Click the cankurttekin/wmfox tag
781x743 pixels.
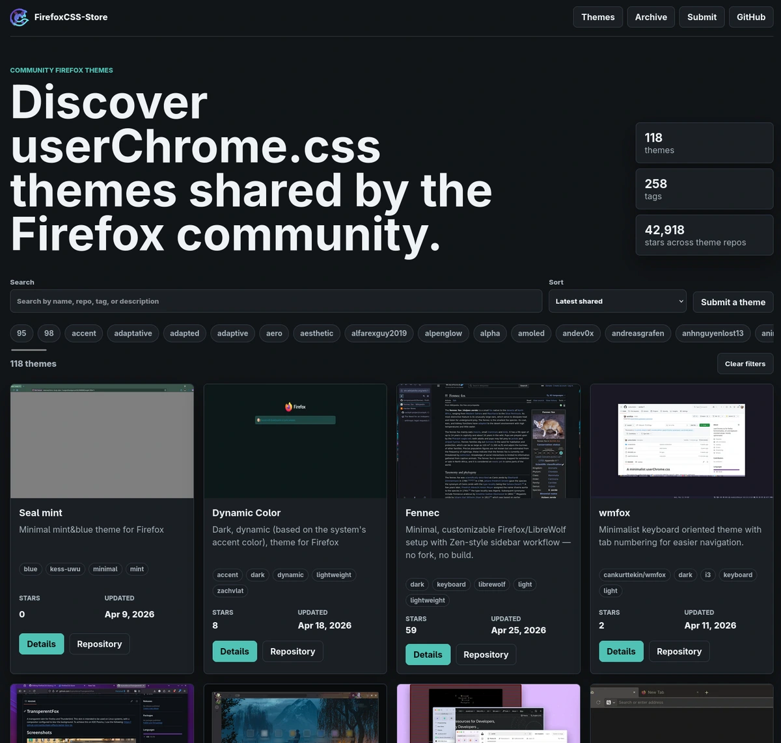tap(635, 574)
